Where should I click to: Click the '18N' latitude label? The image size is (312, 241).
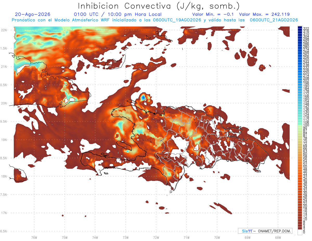4,176
